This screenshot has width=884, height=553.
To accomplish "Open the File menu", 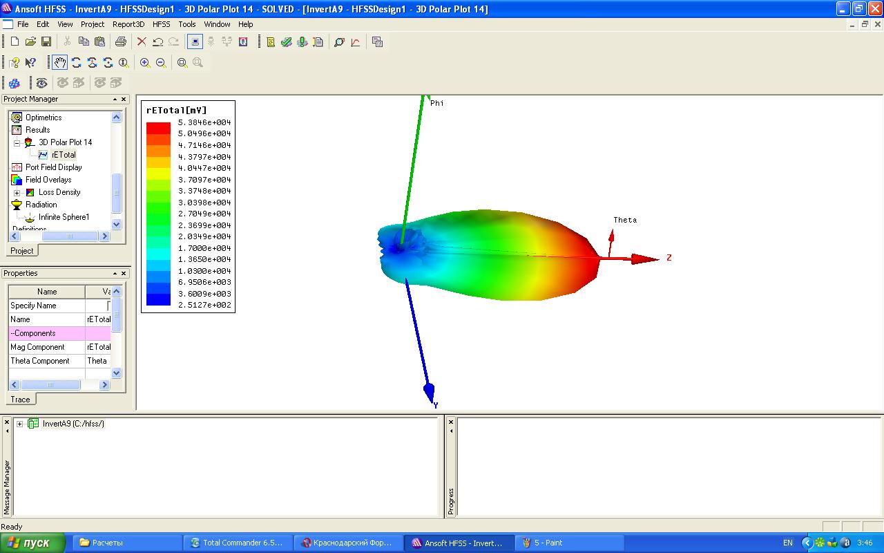I will click(x=23, y=24).
